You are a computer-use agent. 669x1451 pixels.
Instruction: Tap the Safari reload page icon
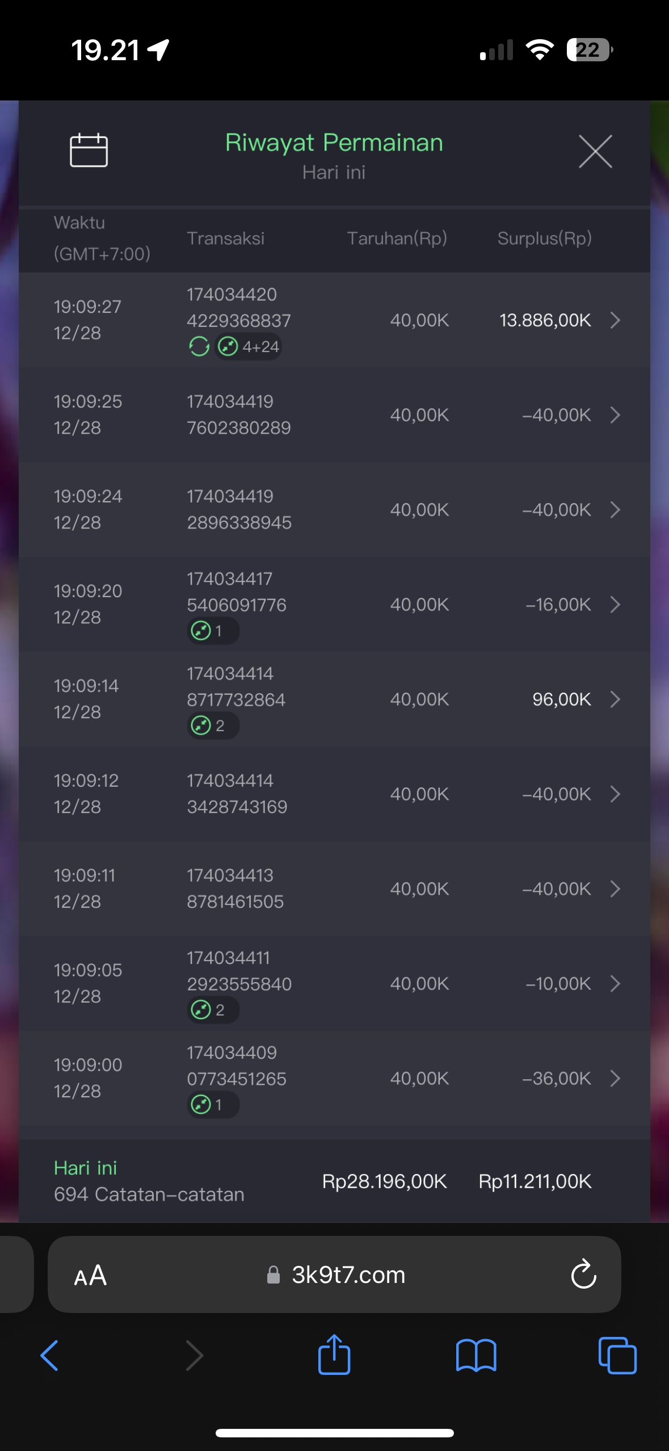[583, 1274]
